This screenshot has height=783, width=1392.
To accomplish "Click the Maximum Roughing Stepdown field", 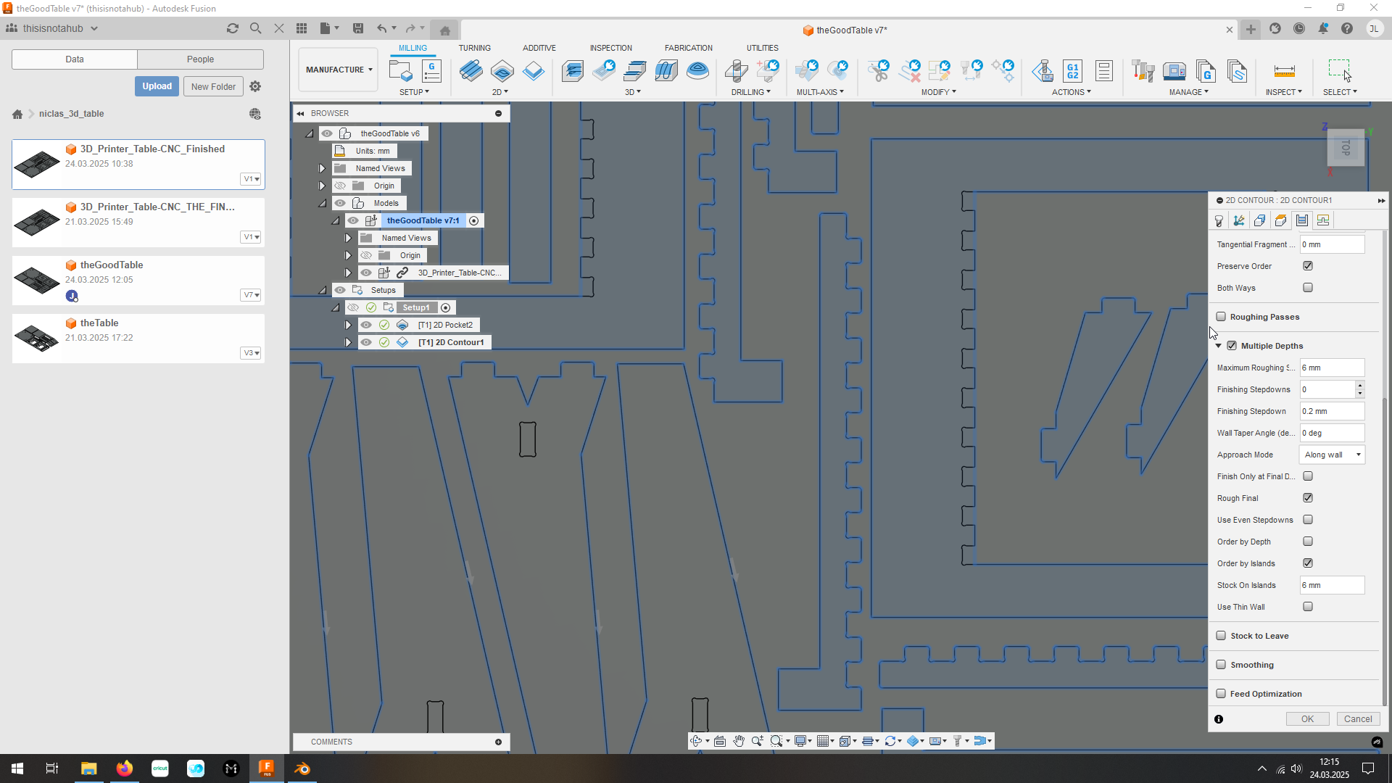I will pyautogui.click(x=1332, y=368).
